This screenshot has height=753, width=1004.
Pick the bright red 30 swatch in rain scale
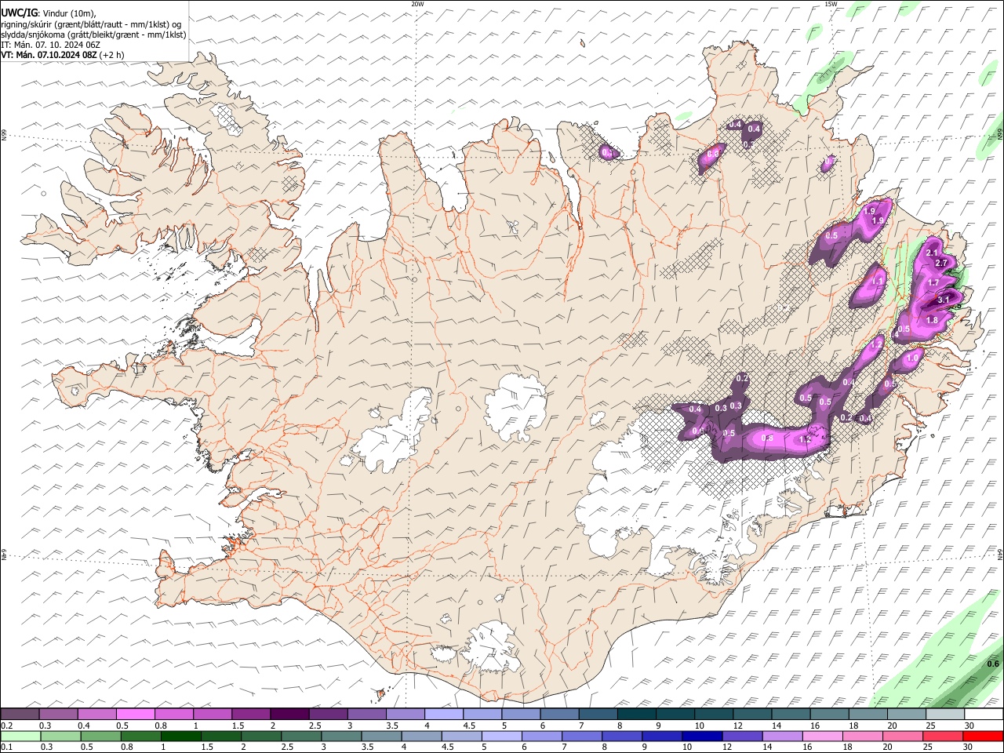click(982, 737)
